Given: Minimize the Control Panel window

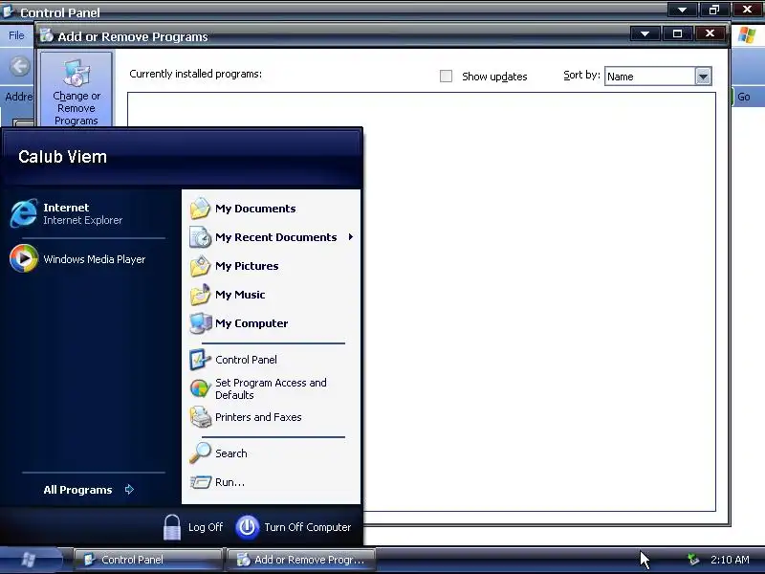Looking at the screenshot, I should pos(682,10).
